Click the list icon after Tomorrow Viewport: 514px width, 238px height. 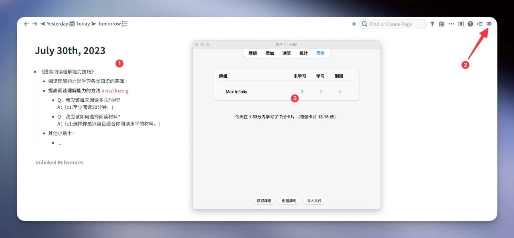tap(125, 24)
